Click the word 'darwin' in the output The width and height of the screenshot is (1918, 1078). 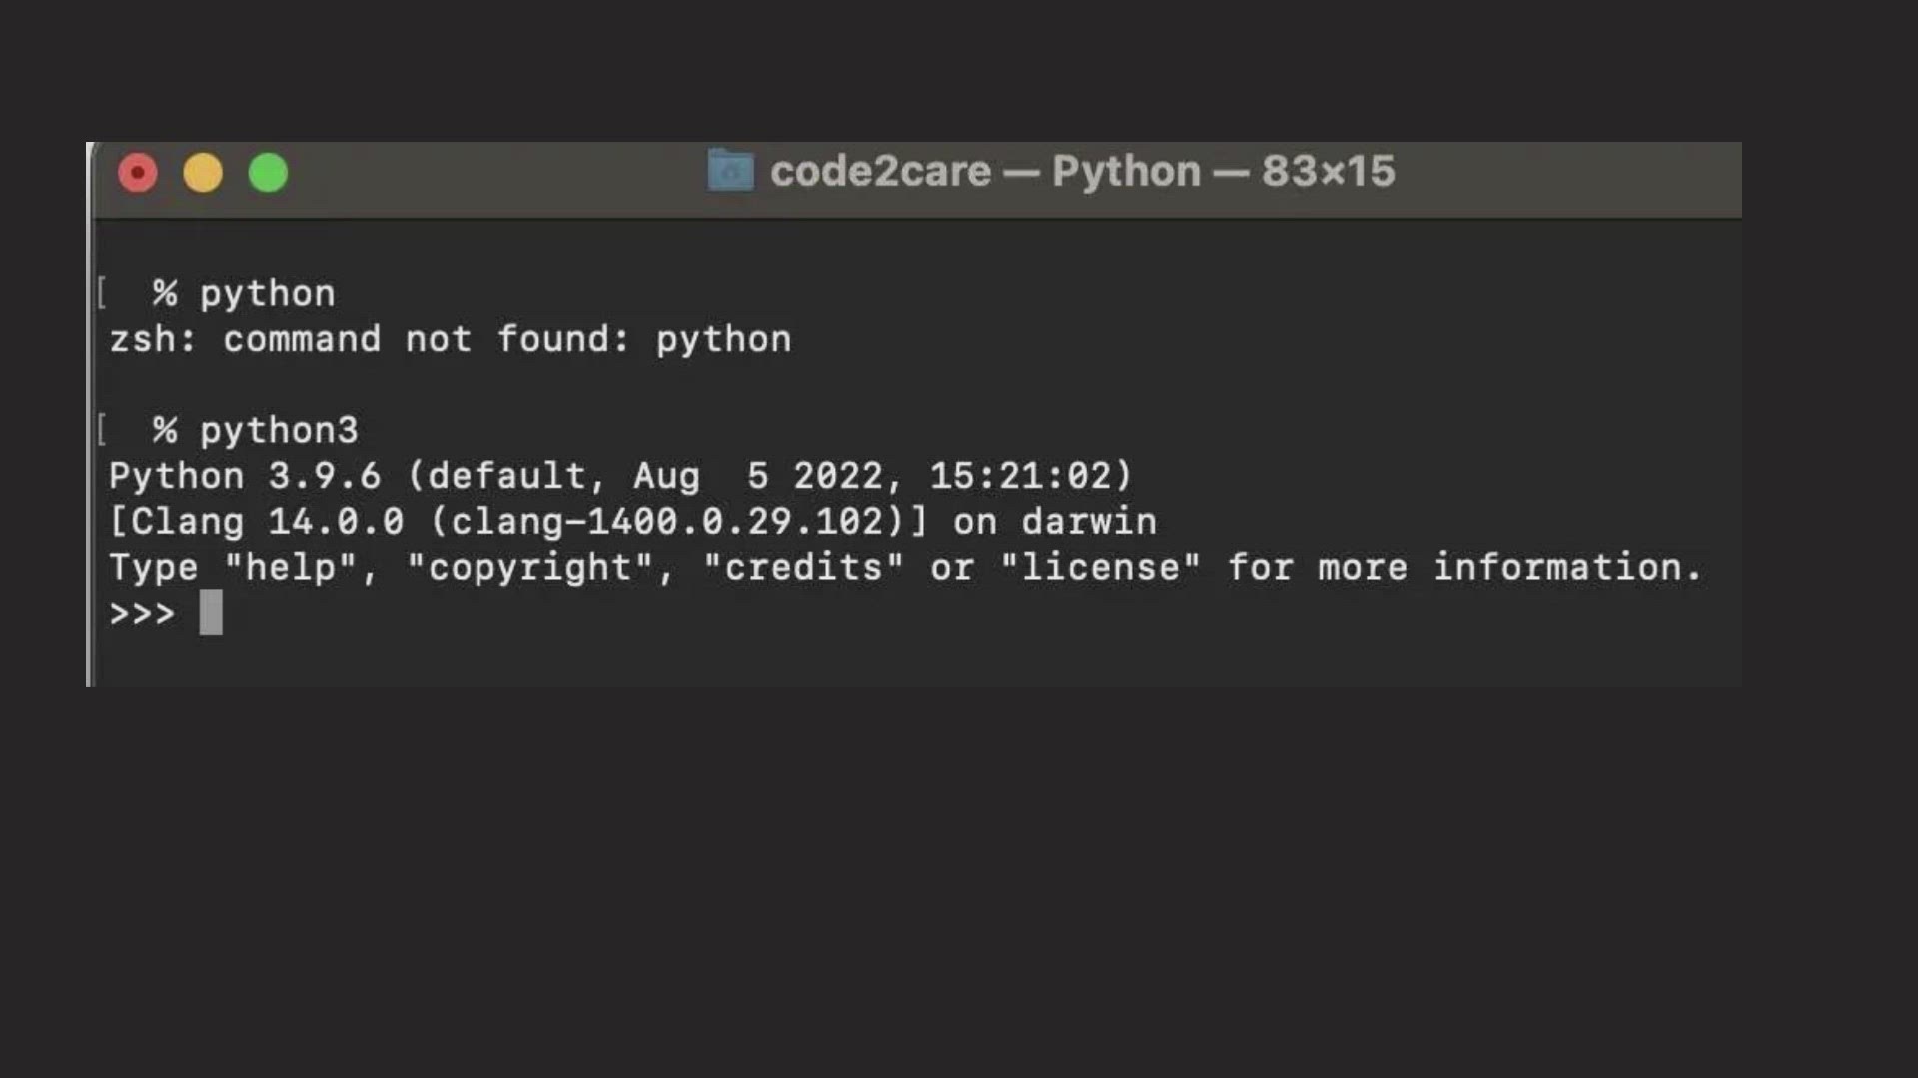point(1089,522)
